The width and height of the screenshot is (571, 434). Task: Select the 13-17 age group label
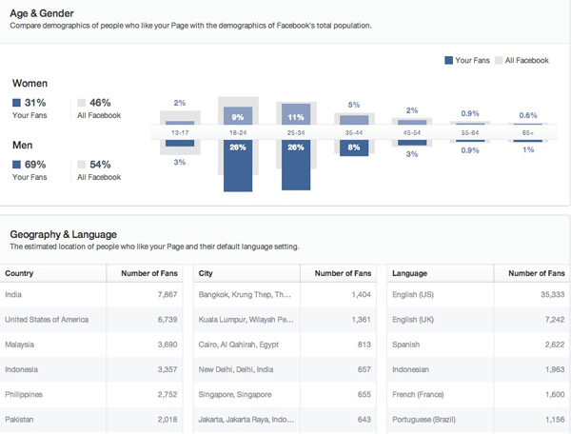180,134
